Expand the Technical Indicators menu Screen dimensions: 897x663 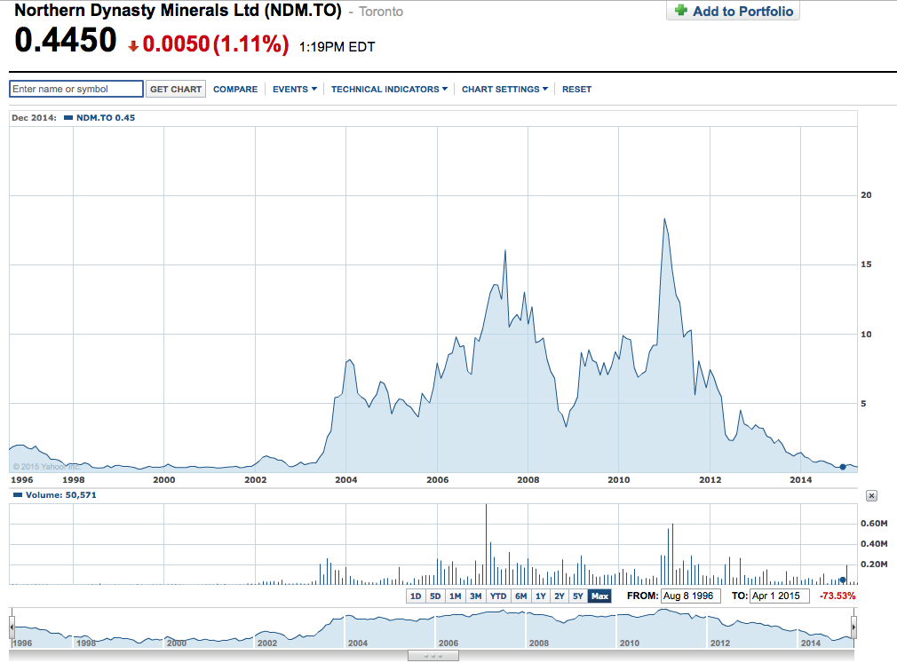click(x=389, y=89)
